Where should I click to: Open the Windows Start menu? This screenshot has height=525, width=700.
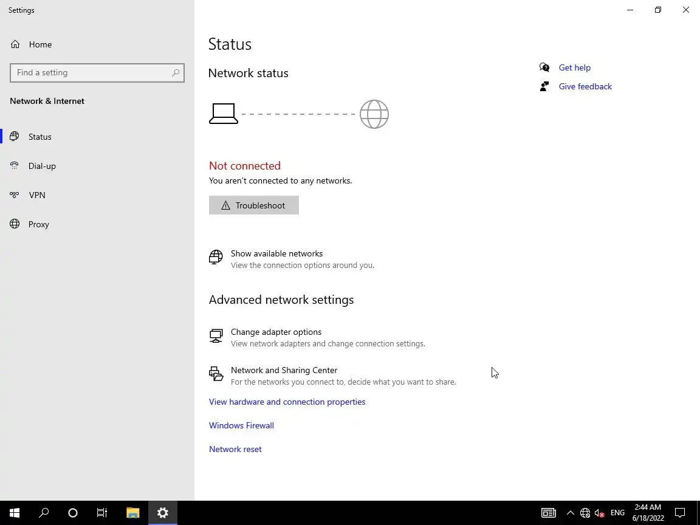click(x=15, y=512)
